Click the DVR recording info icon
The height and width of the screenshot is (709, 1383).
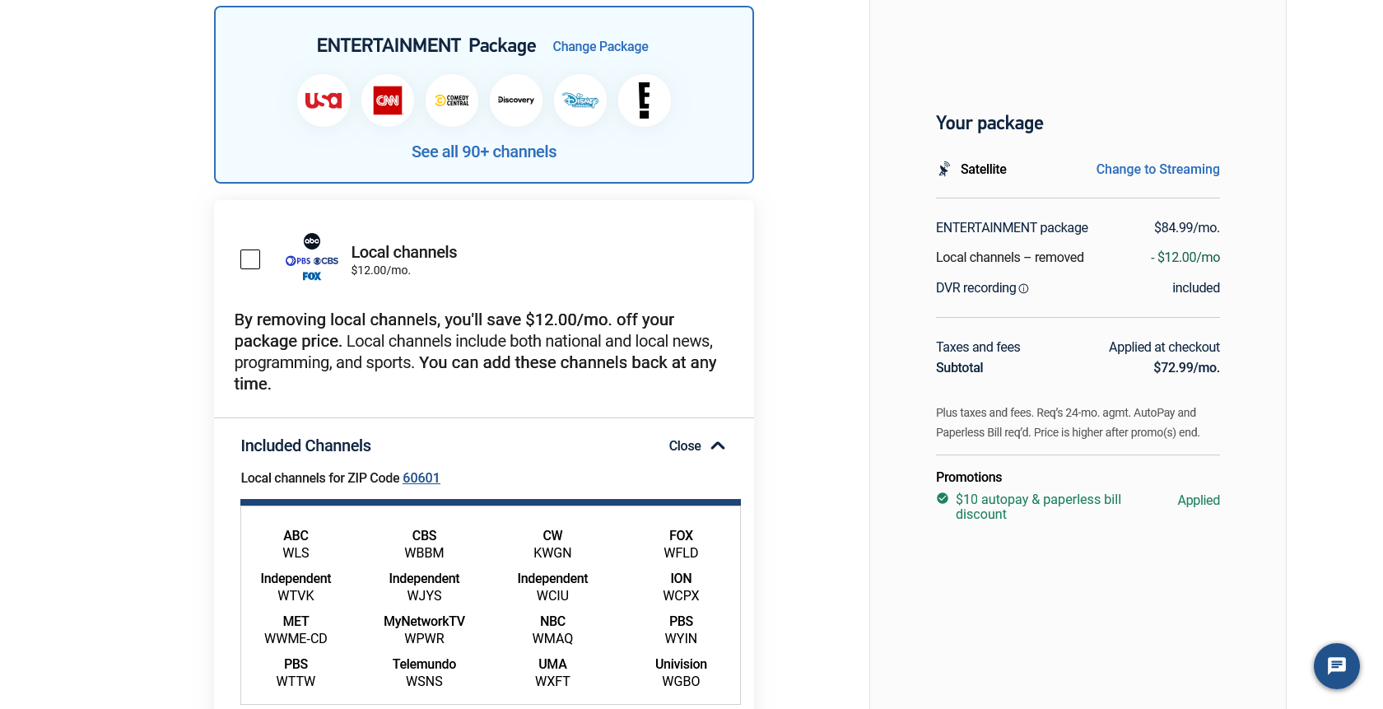1024,289
